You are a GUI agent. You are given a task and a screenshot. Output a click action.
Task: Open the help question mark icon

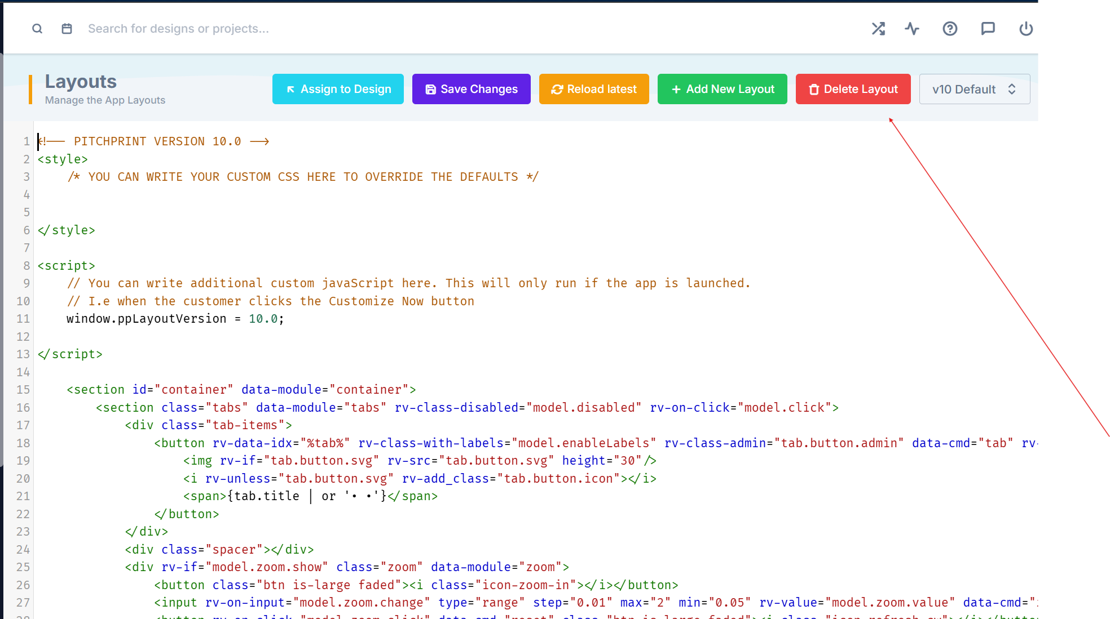[x=950, y=29]
